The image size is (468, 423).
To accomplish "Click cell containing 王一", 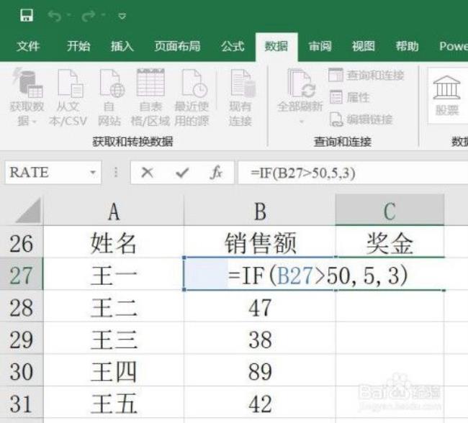I will [114, 275].
